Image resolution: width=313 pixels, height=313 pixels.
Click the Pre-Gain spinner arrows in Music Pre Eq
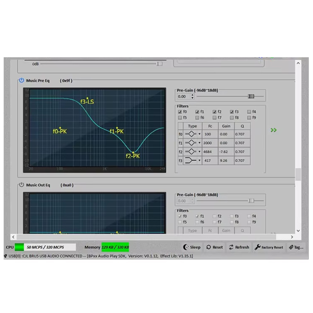click(x=192, y=96)
